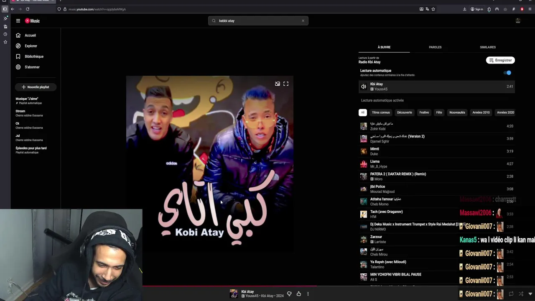Select the Années 2020 filter chip
The image size is (535, 301).
click(x=505, y=112)
